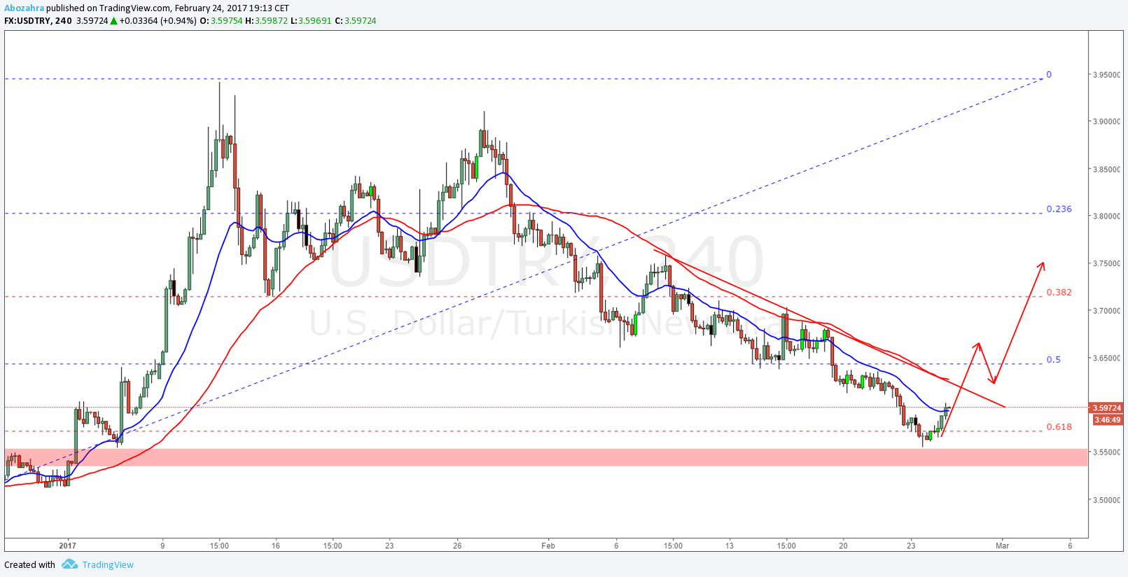This screenshot has height=577, width=1128.
Task: Click the TradingView link at bottom
Action: [x=108, y=565]
